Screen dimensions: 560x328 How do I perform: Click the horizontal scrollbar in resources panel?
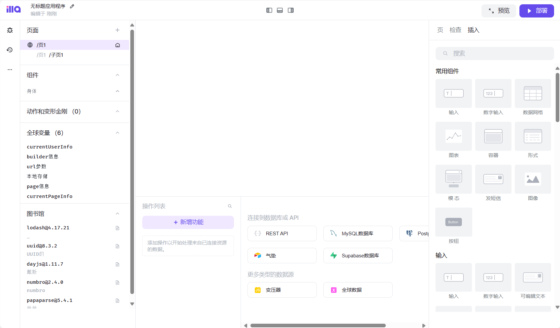coord(318,325)
